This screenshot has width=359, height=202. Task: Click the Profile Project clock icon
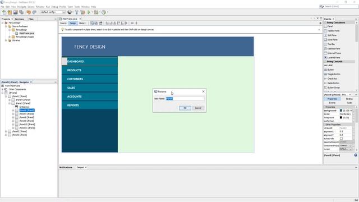click(104, 12)
